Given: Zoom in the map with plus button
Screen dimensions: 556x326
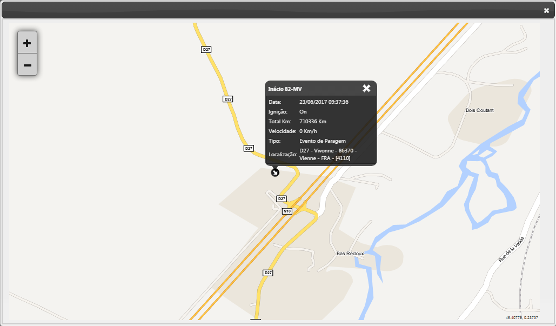Looking at the screenshot, I should click(x=28, y=43).
